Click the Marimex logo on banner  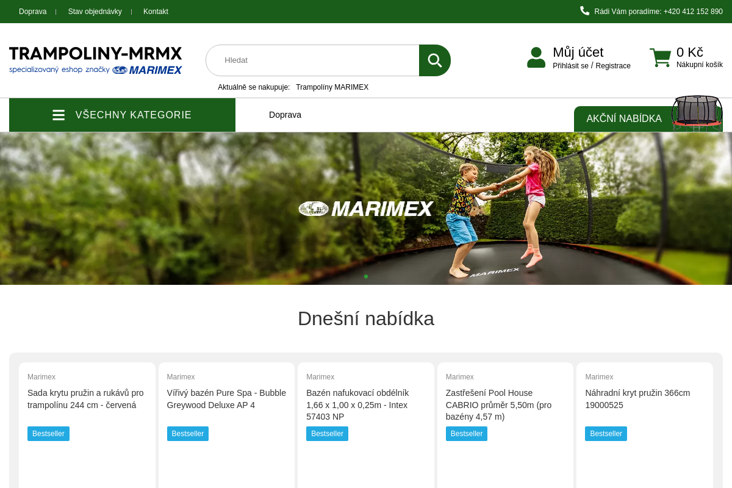365,209
